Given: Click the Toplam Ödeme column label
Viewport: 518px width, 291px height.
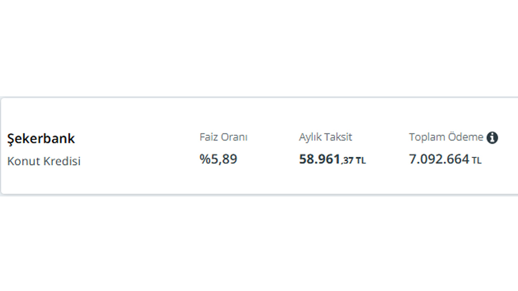Looking at the screenshot, I should [446, 137].
